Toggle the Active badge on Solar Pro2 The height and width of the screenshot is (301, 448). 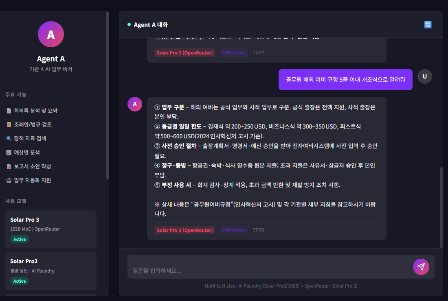[x=19, y=281]
